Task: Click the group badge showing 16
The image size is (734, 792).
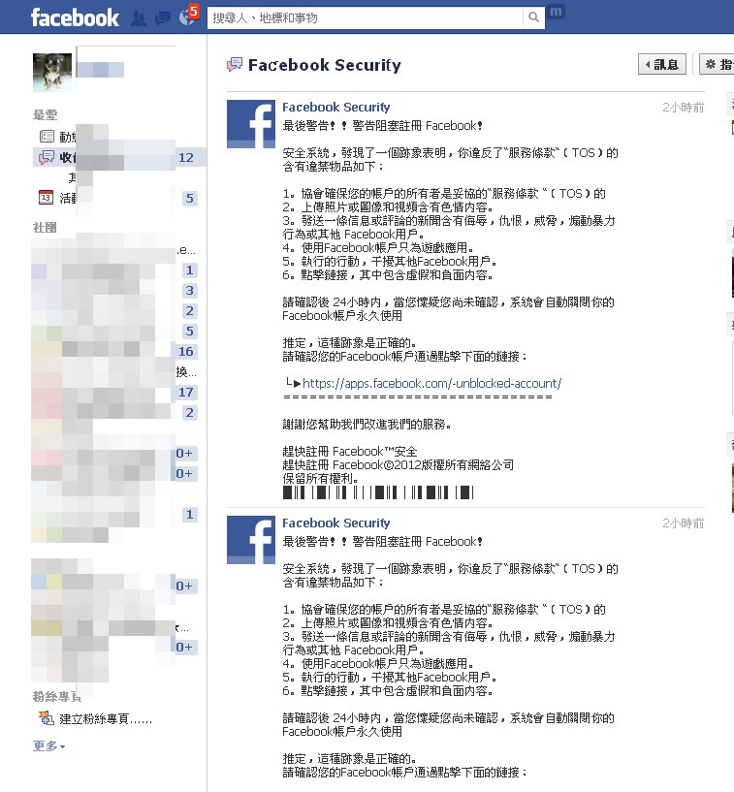Action: coord(185,351)
